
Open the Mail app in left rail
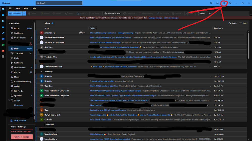tap(3, 9)
